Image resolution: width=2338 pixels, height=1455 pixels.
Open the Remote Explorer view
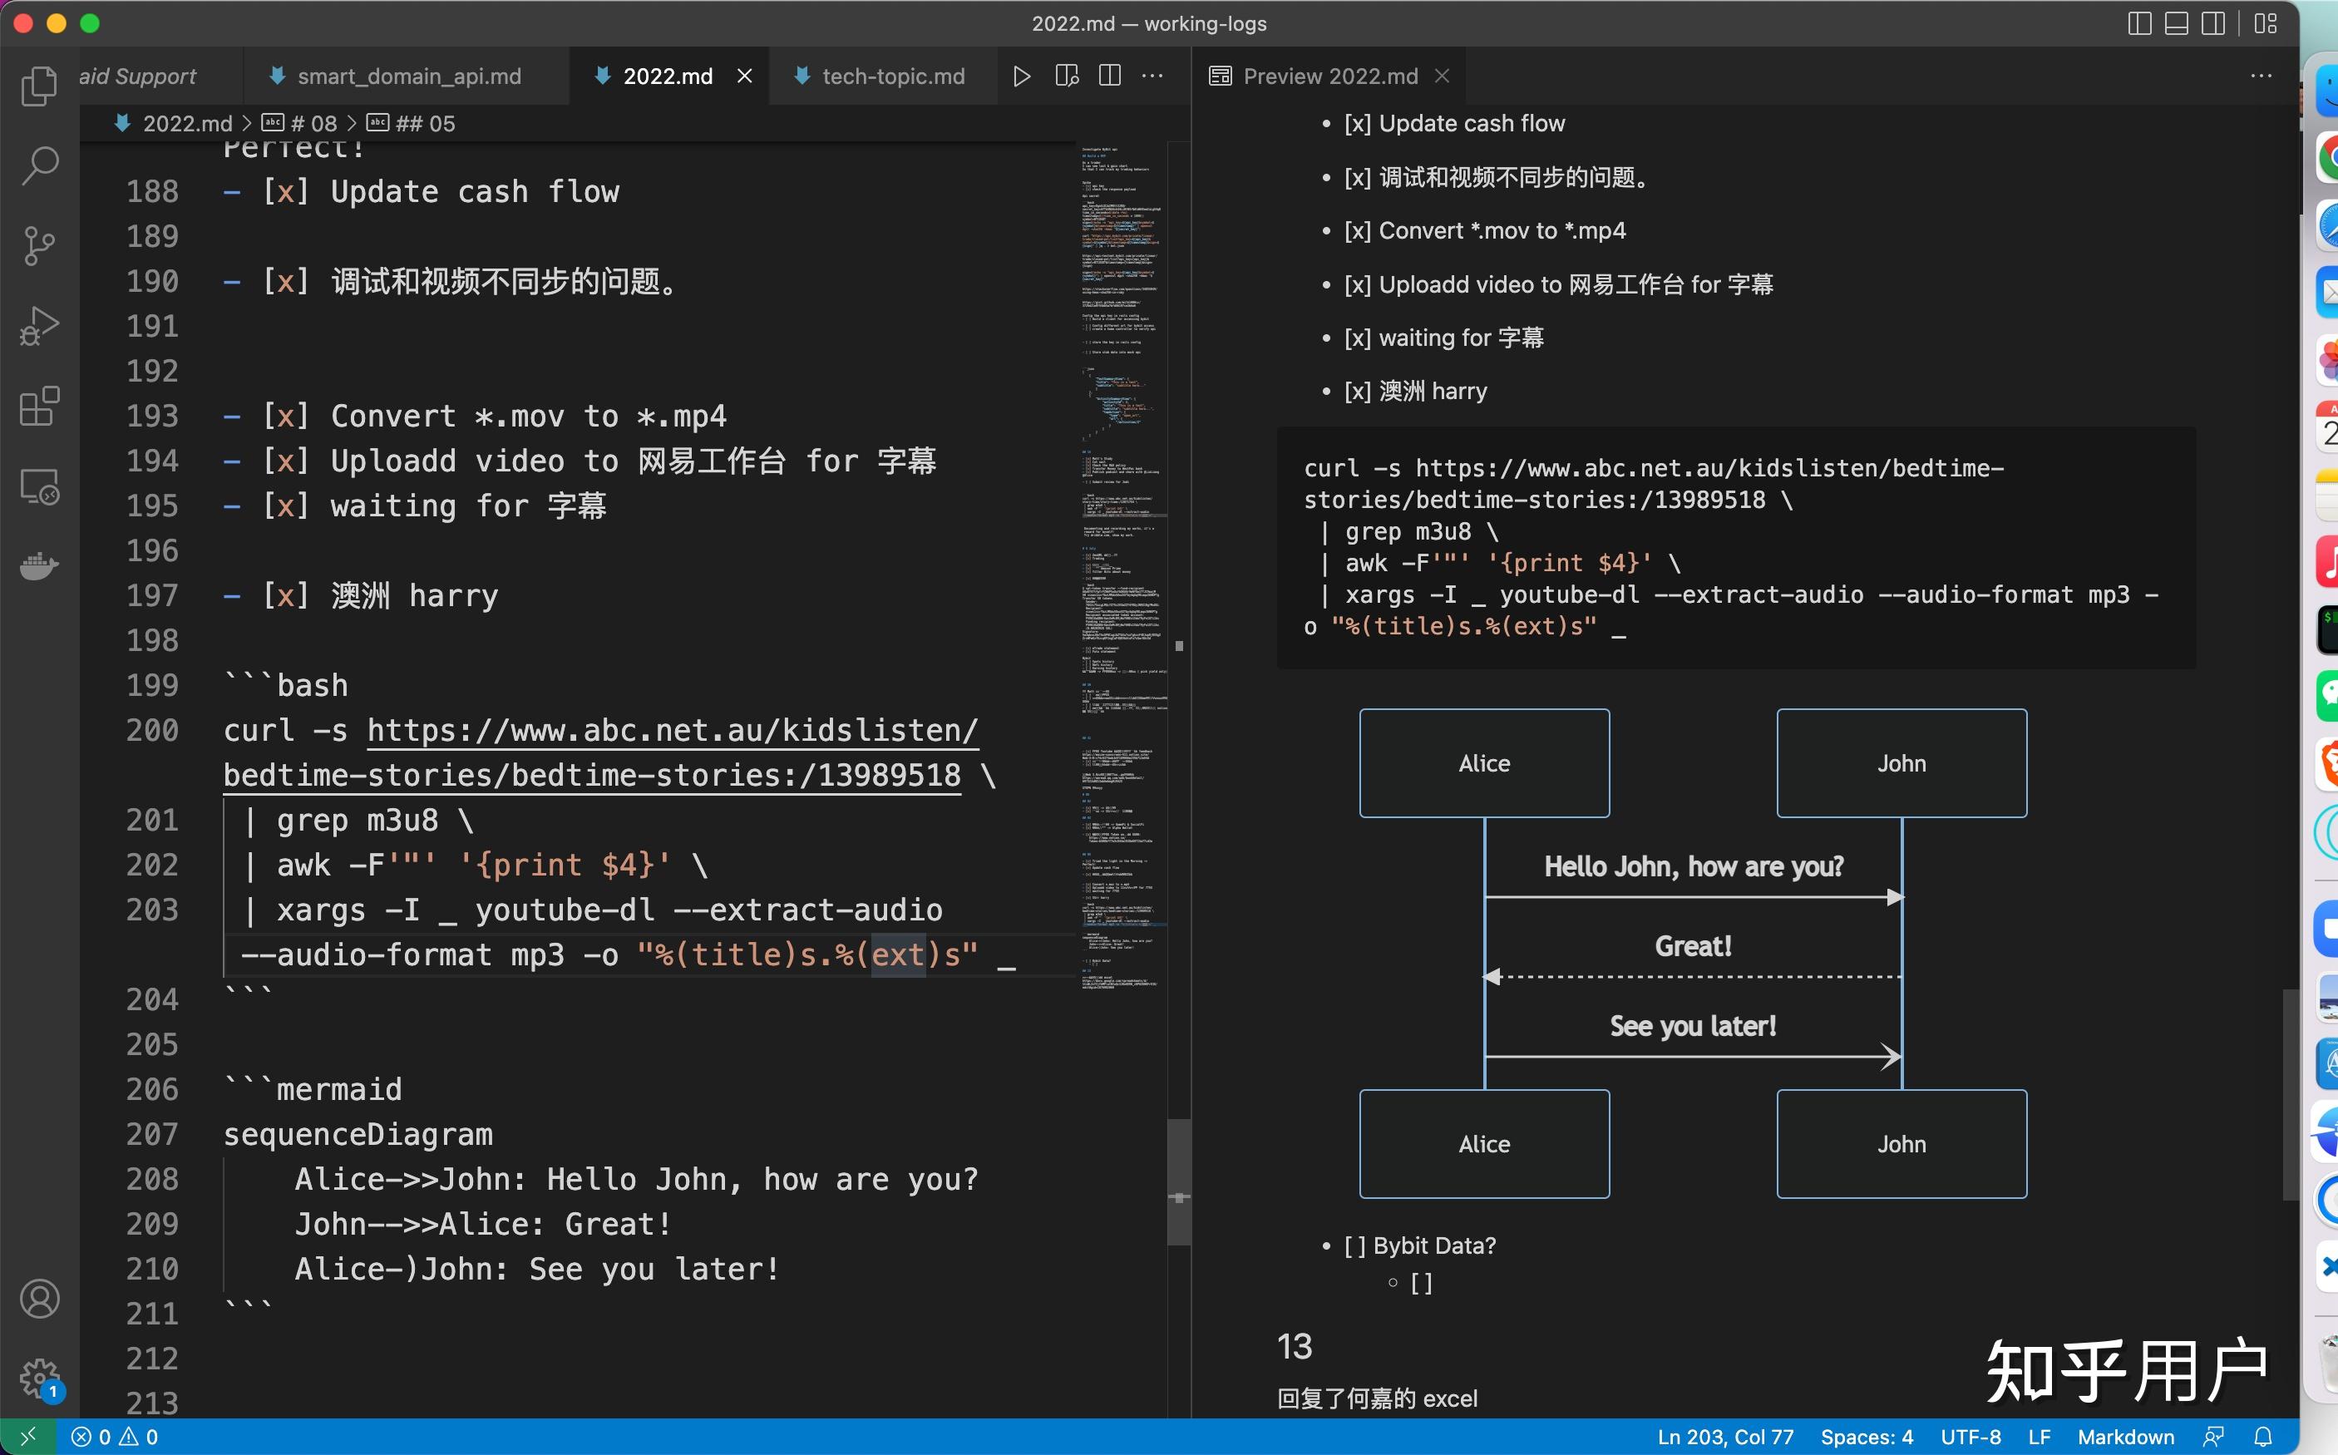(x=39, y=486)
